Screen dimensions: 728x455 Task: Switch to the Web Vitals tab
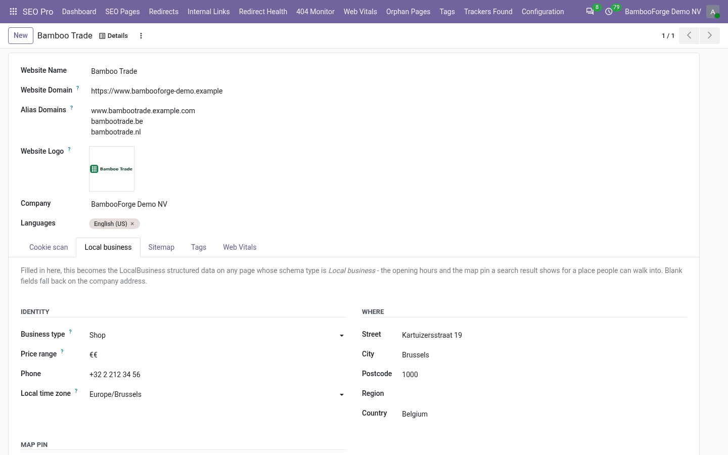(x=240, y=247)
